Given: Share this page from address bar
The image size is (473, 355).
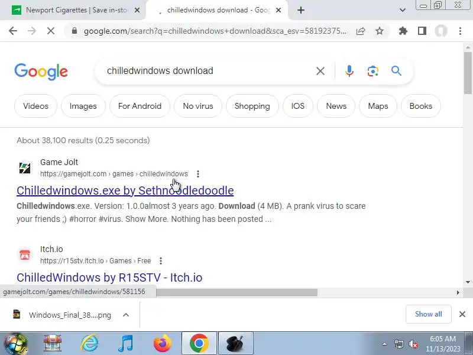Looking at the screenshot, I should [x=361, y=31].
